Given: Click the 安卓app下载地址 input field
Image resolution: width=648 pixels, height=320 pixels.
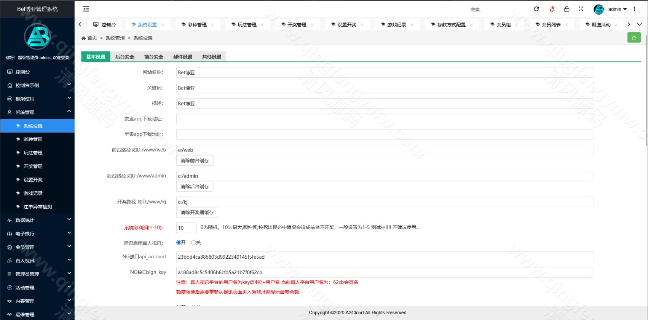Looking at the screenshot, I should 384,119.
